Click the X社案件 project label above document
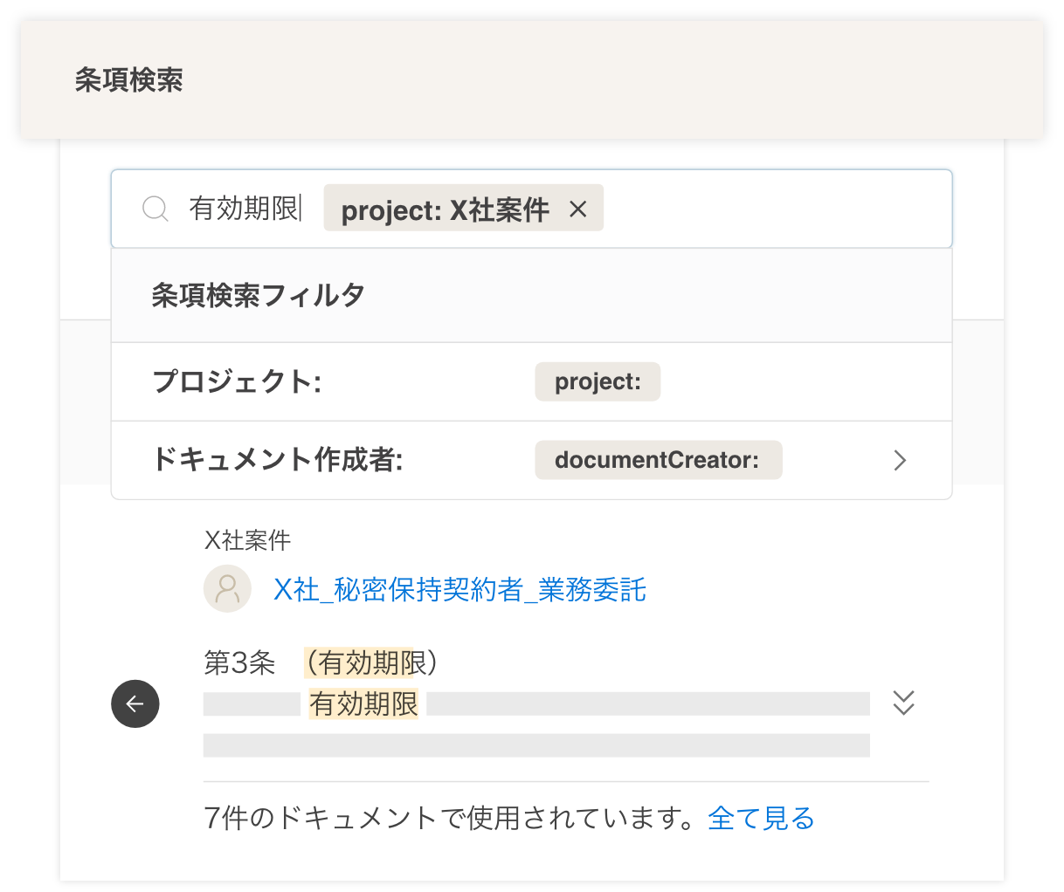The width and height of the screenshot is (1064, 892). click(x=247, y=540)
